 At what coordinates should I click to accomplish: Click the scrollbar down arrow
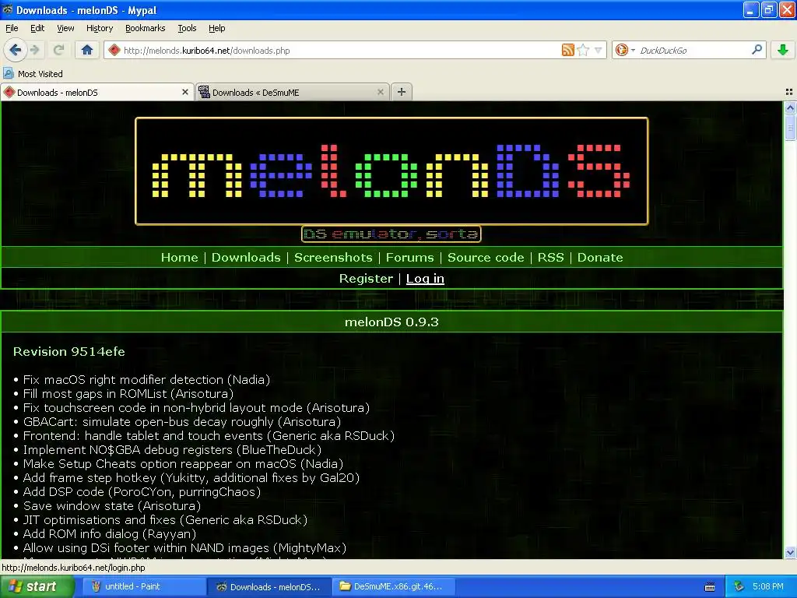[x=790, y=552]
